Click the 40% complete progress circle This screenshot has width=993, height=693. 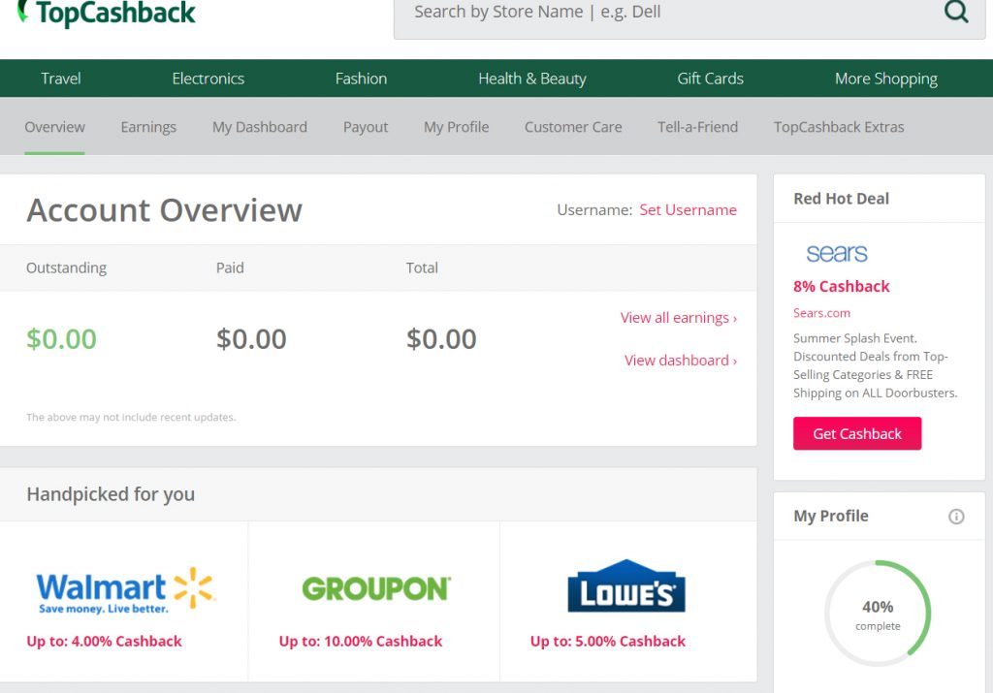pos(878,614)
